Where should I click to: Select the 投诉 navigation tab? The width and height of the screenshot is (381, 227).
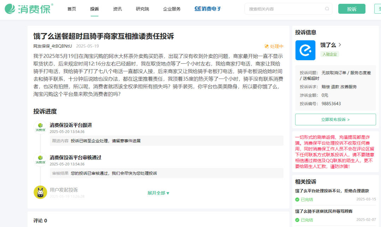click(x=95, y=9)
